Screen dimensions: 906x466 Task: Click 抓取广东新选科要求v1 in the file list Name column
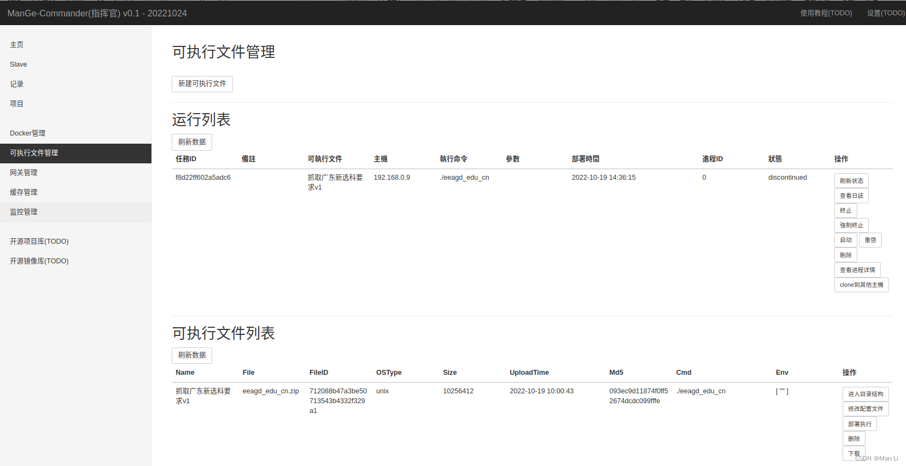pyautogui.click(x=203, y=396)
